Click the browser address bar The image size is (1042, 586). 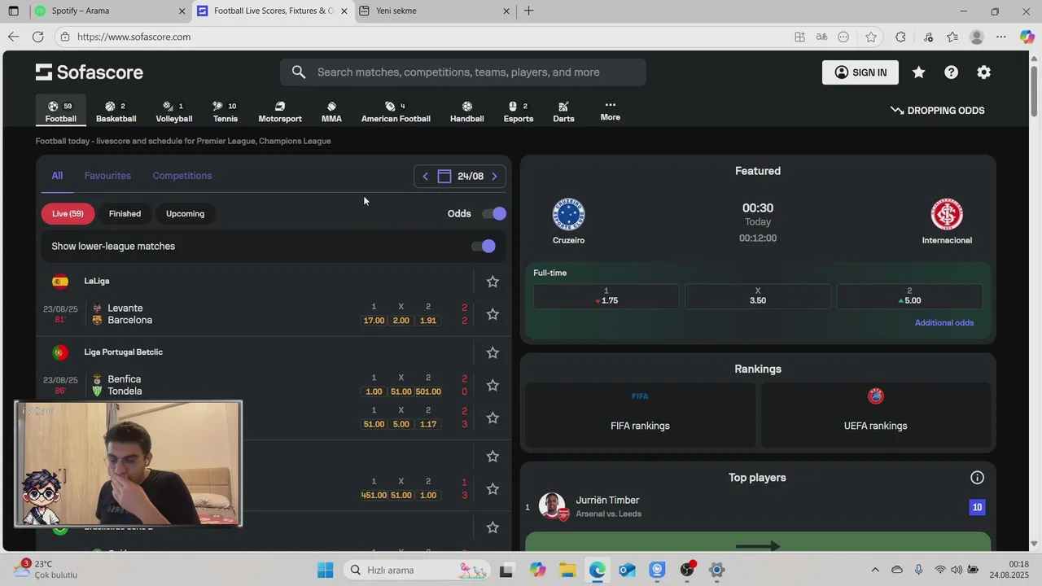[x=423, y=37]
